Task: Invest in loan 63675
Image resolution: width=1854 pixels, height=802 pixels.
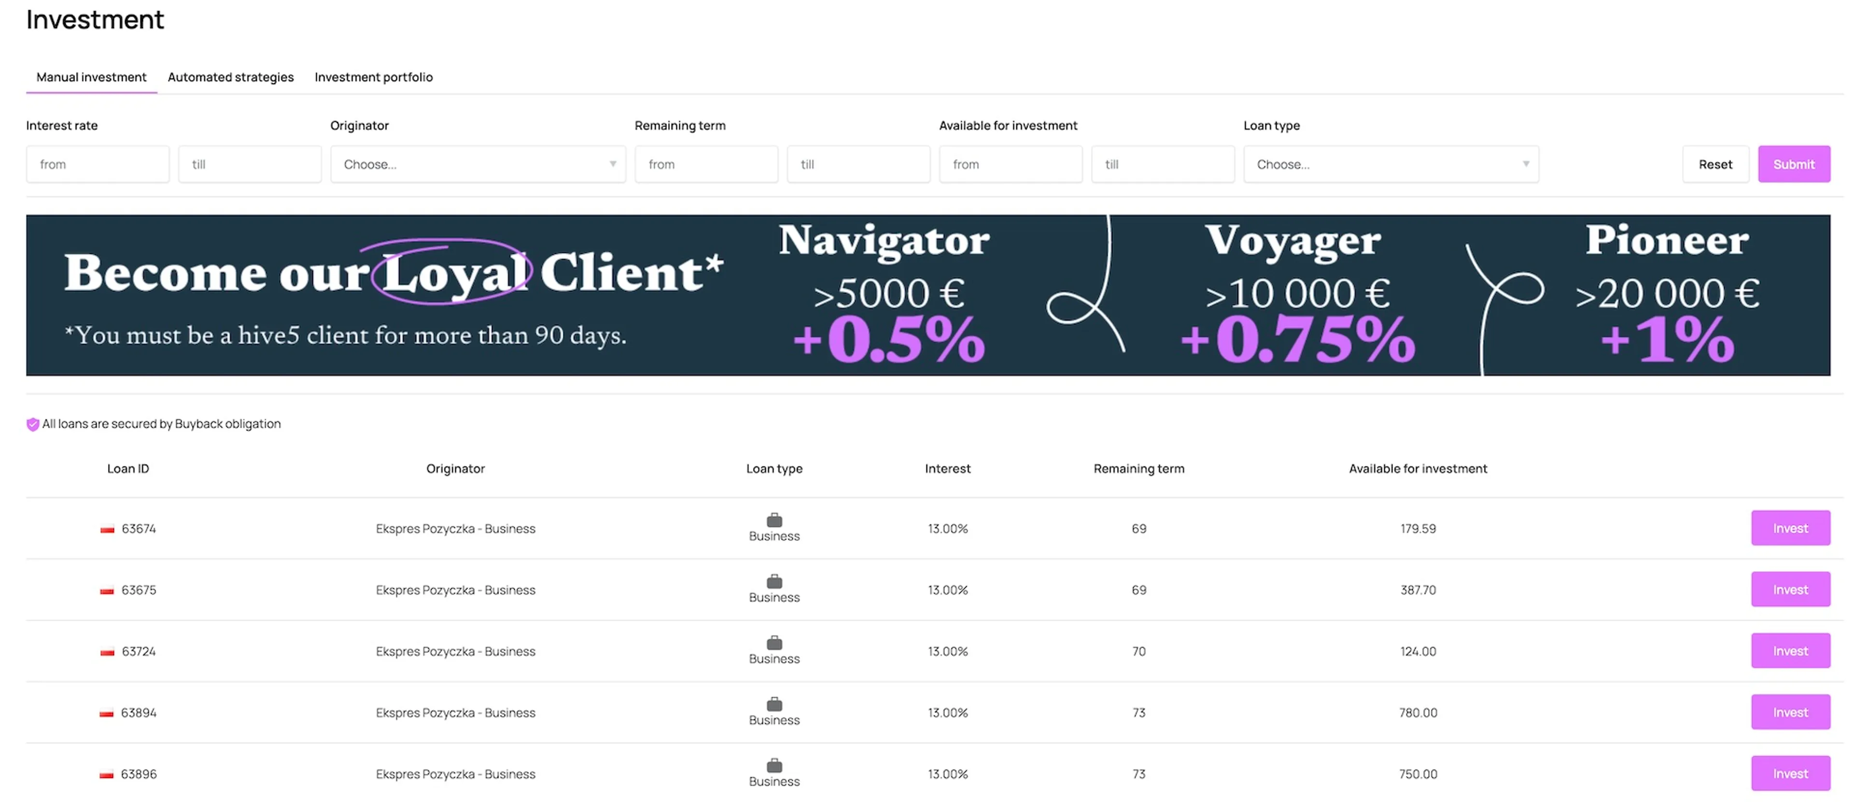Action: point(1790,589)
